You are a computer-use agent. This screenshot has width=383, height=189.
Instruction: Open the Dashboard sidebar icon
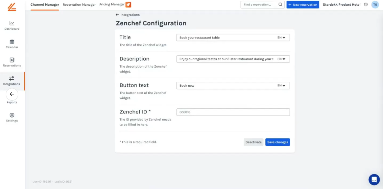(x=12, y=24)
